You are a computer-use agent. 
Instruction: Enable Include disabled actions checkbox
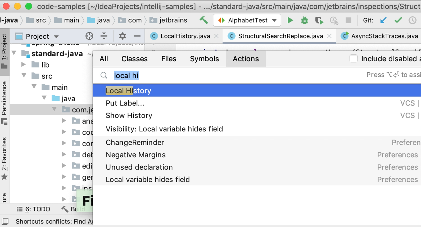(353, 59)
